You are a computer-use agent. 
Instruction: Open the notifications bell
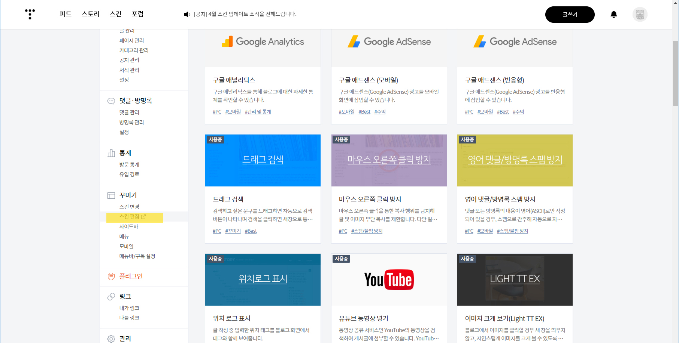tap(614, 15)
